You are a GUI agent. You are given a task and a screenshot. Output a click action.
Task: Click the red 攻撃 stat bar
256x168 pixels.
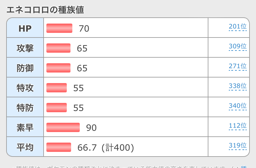[58, 48]
